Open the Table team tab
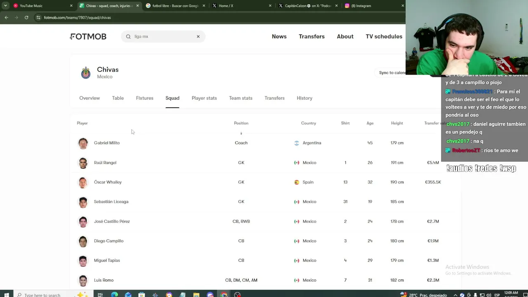Screen dimensions: 528x297 pos(118,98)
